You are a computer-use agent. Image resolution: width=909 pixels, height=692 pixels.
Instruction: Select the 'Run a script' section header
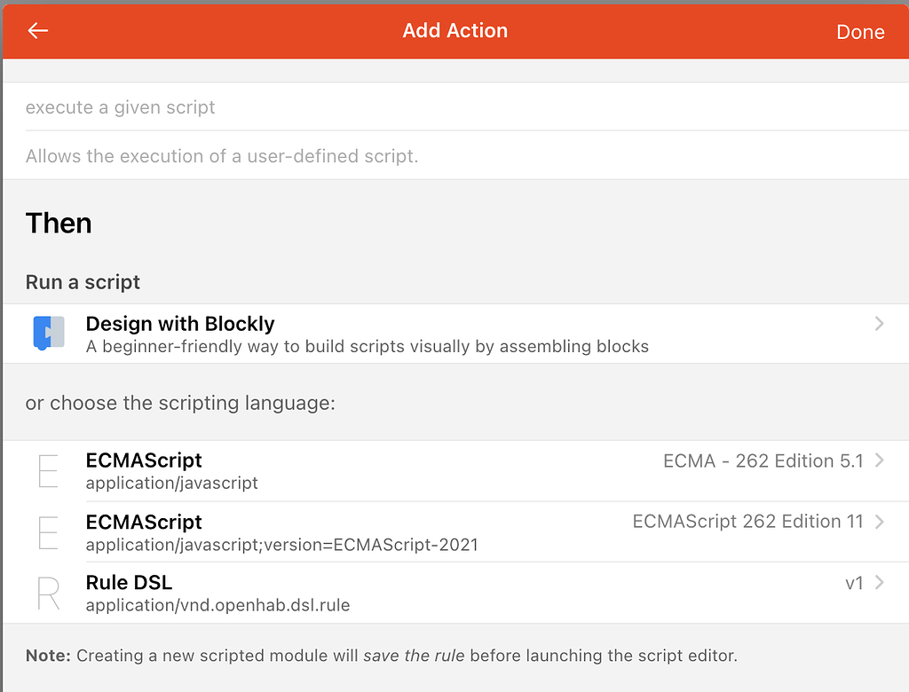[x=83, y=282]
